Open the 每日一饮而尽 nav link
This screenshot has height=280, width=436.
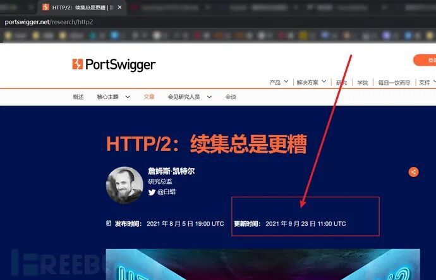click(x=394, y=83)
